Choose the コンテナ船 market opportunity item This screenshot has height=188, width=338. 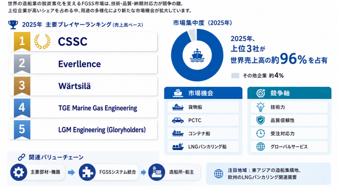click(x=203, y=133)
